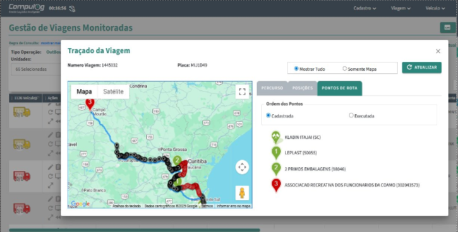
Task: Open the map camera pan control
Action: 242,167
